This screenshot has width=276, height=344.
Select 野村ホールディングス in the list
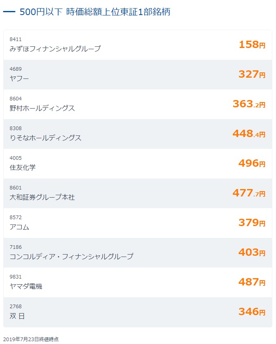[x=42, y=108]
